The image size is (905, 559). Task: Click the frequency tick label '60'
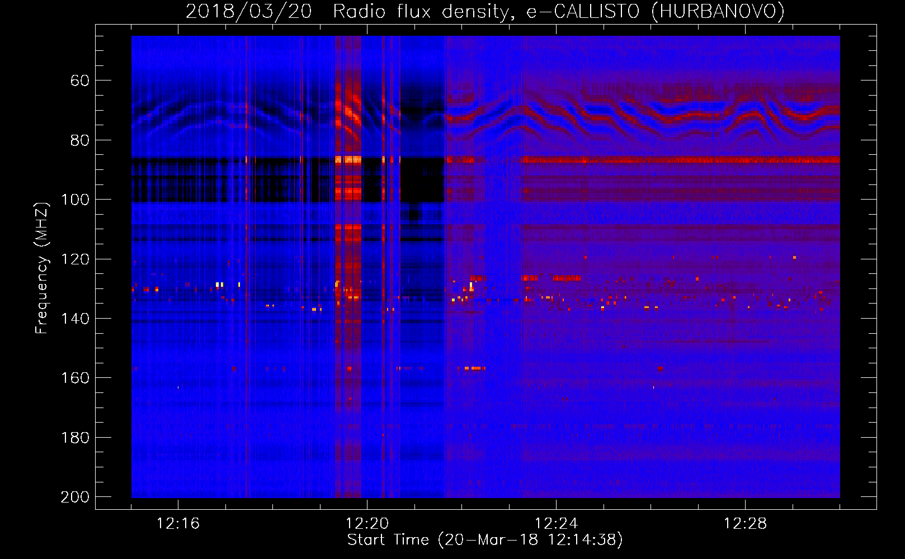(80, 80)
